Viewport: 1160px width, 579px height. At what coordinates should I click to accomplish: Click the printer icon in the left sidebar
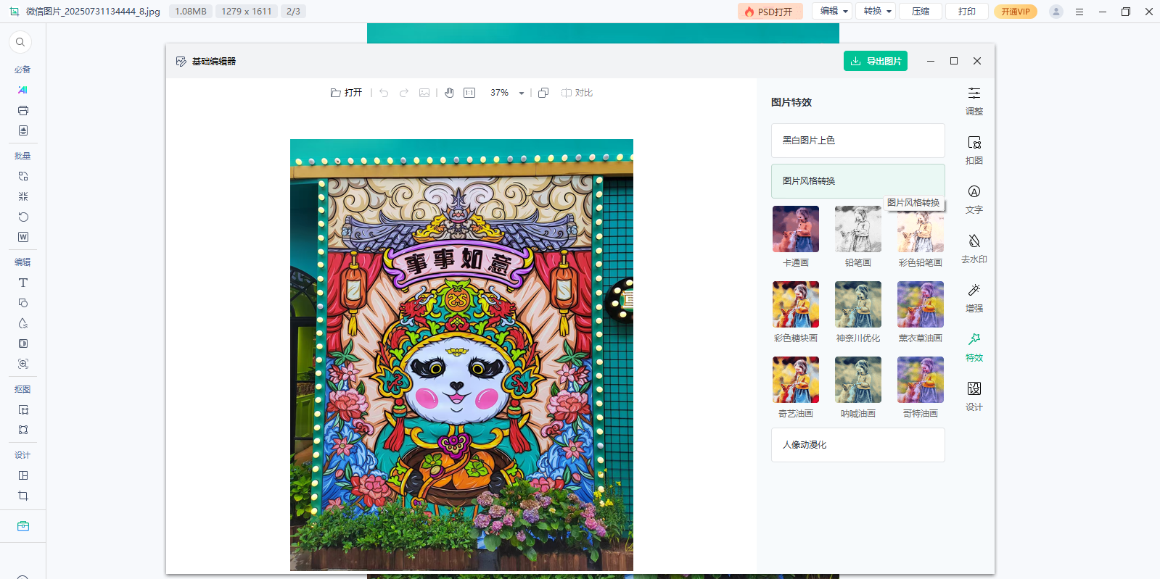tap(23, 110)
